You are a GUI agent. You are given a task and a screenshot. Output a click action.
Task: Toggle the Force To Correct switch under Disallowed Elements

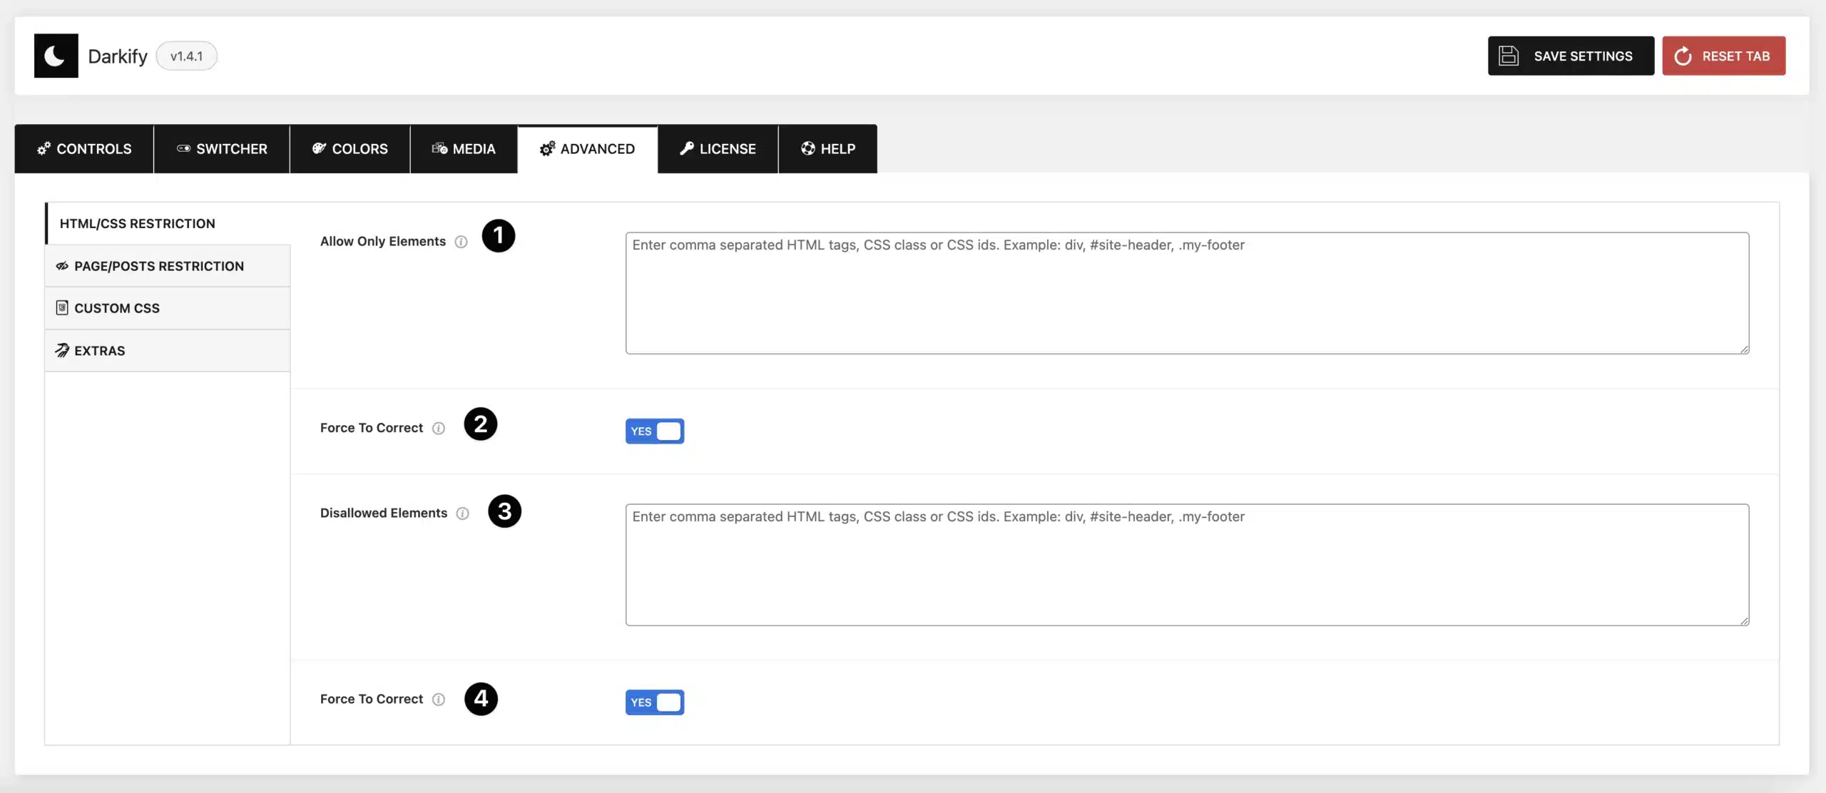click(654, 702)
